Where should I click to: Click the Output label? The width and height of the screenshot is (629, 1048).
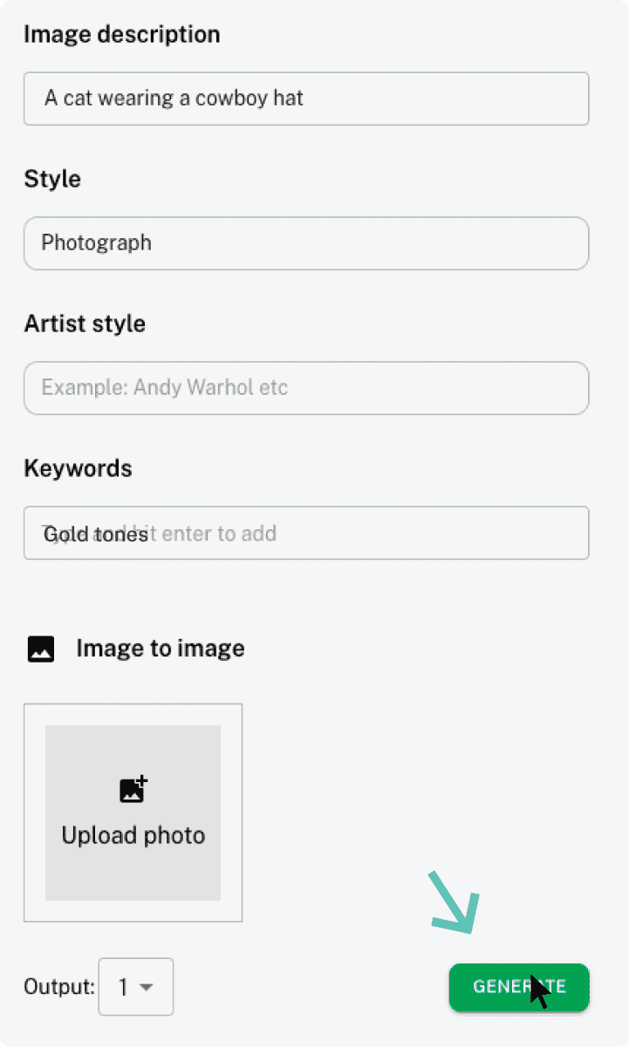tap(57, 986)
